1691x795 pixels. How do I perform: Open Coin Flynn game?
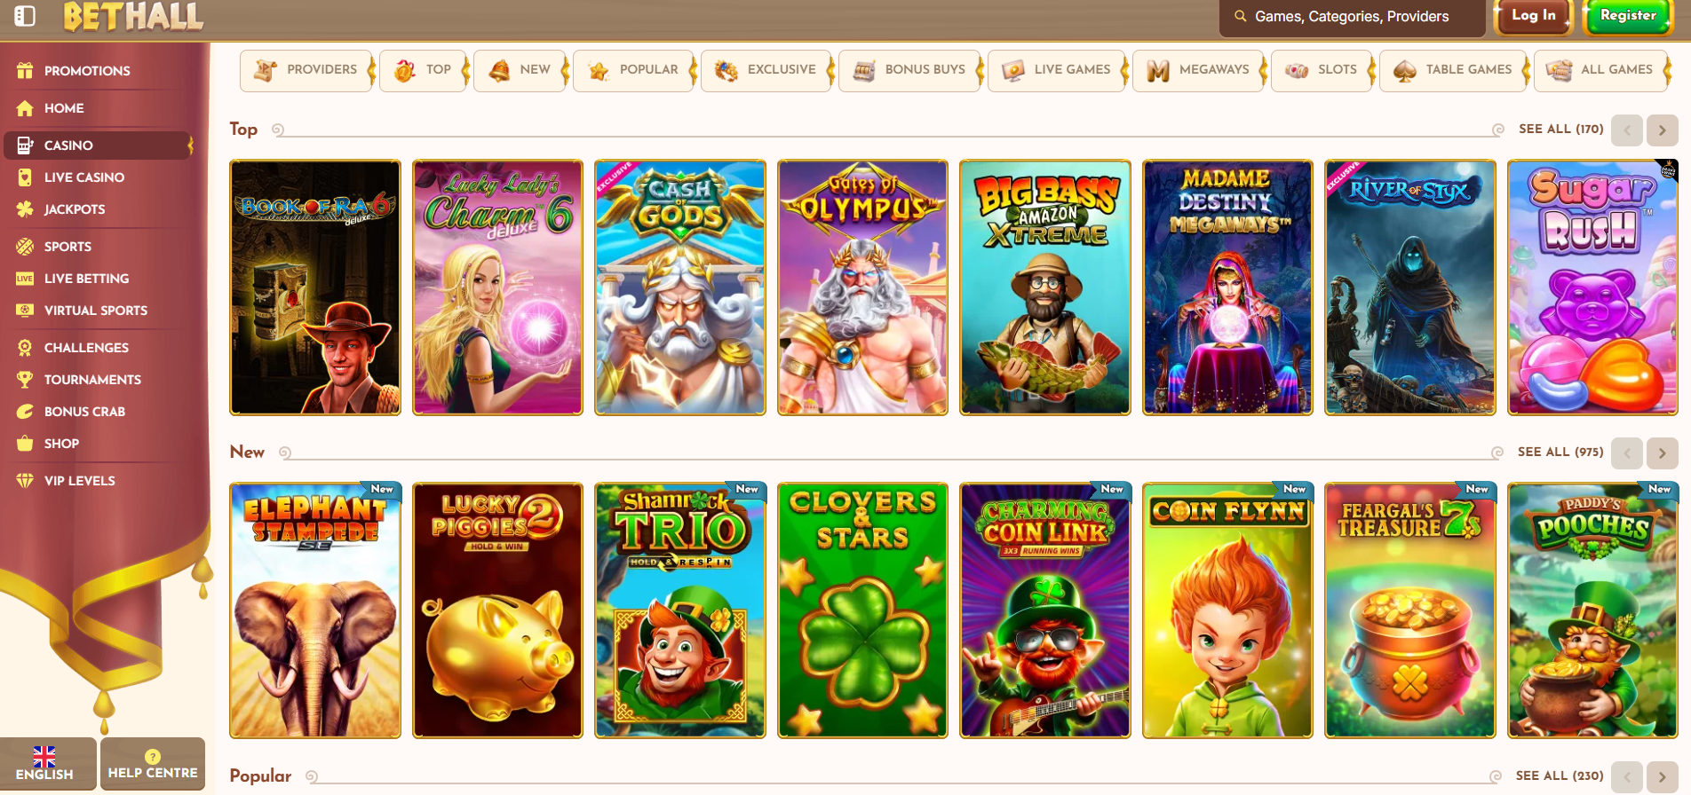click(1227, 610)
